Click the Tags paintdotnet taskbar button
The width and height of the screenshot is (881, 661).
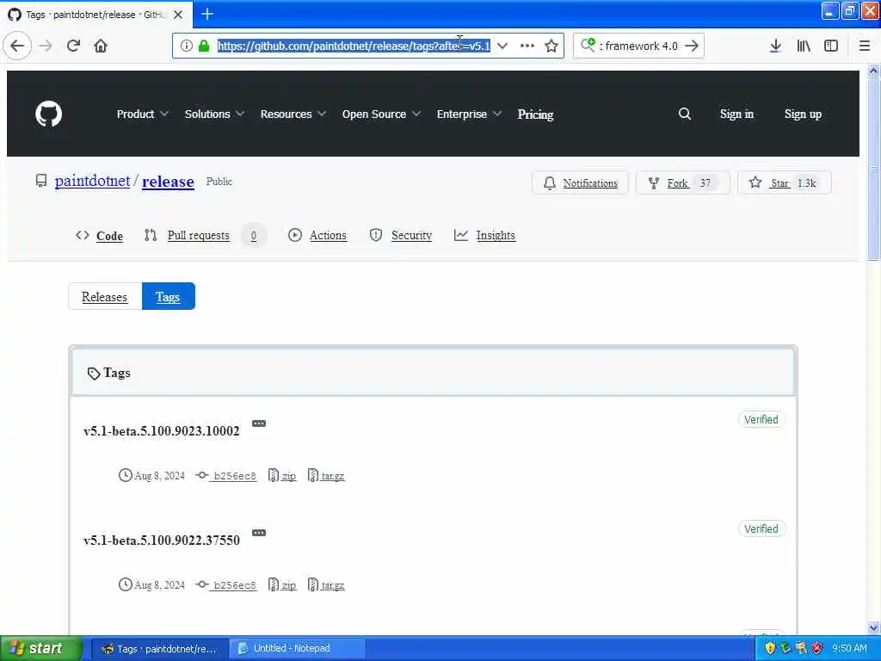[x=159, y=649]
